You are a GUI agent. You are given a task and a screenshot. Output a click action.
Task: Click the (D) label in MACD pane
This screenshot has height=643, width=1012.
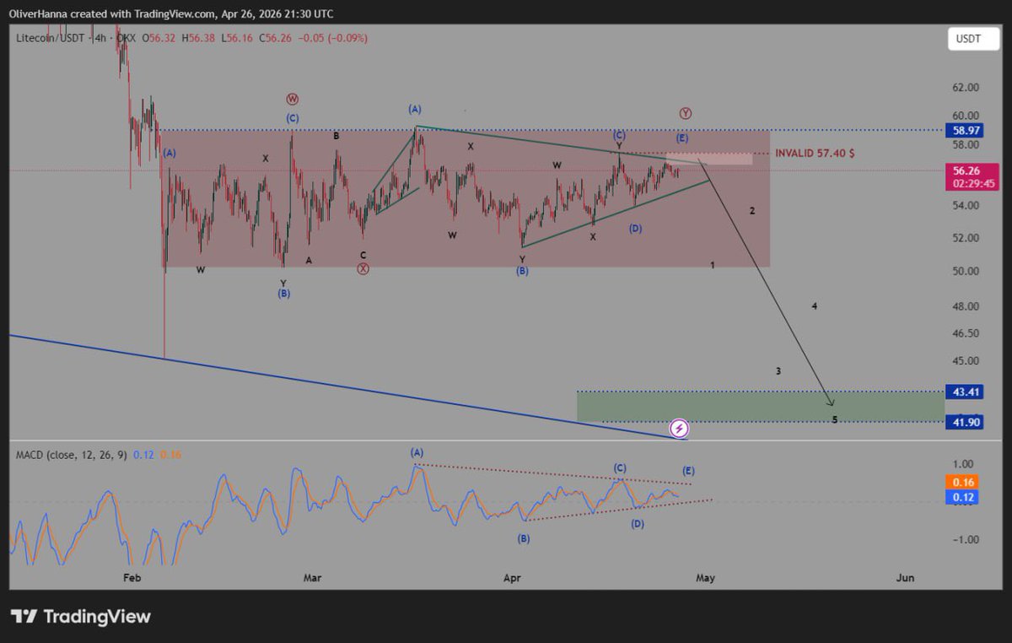click(x=638, y=524)
